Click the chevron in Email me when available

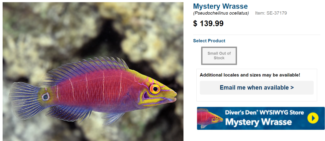click(292, 88)
